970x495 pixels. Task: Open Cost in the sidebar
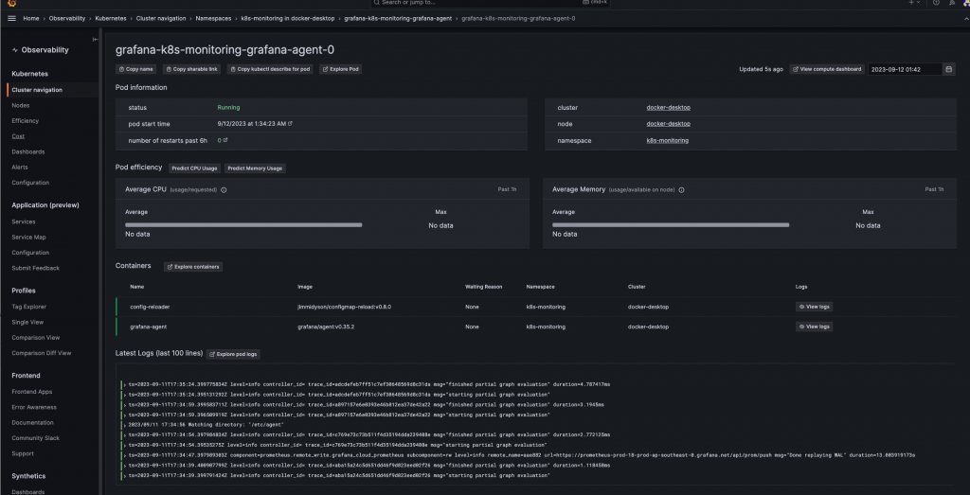coord(18,136)
